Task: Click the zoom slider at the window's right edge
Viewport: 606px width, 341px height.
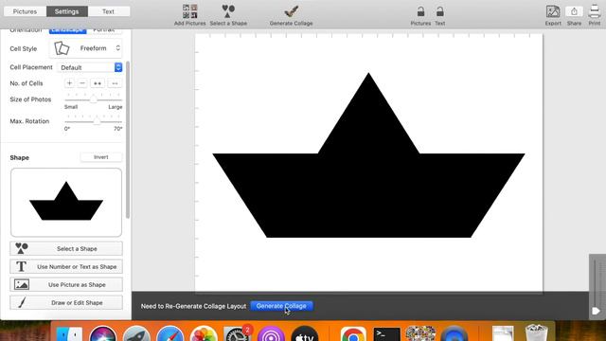Action: [x=596, y=286]
